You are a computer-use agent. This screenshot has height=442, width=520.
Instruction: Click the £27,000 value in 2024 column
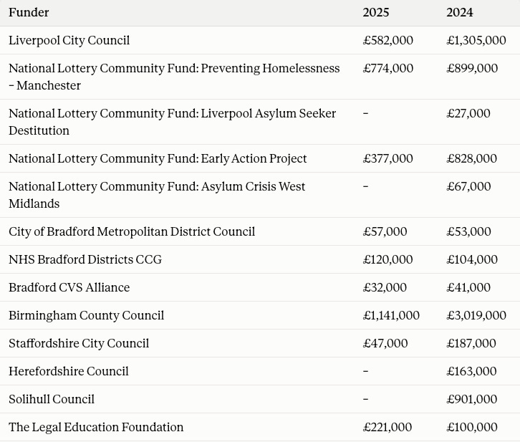(x=468, y=113)
